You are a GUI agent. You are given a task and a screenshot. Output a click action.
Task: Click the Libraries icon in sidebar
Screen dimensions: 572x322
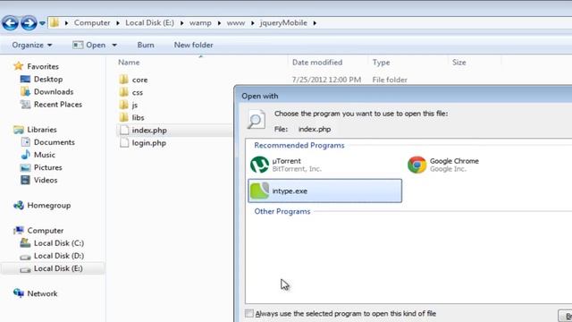(x=19, y=130)
